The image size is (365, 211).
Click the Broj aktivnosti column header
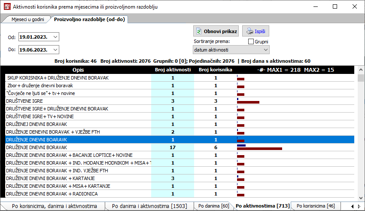click(173, 70)
